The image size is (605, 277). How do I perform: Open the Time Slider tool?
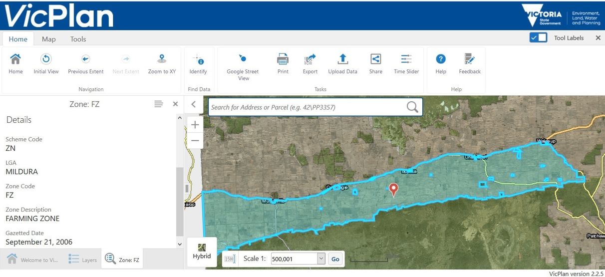click(406, 59)
